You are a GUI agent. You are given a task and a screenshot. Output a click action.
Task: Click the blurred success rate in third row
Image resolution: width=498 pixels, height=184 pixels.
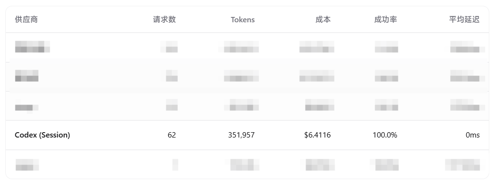pyautogui.click(x=386, y=105)
